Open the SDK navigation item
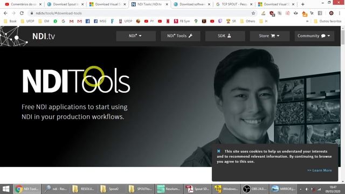Screen dimensions: 345x194 (x=225, y=36)
